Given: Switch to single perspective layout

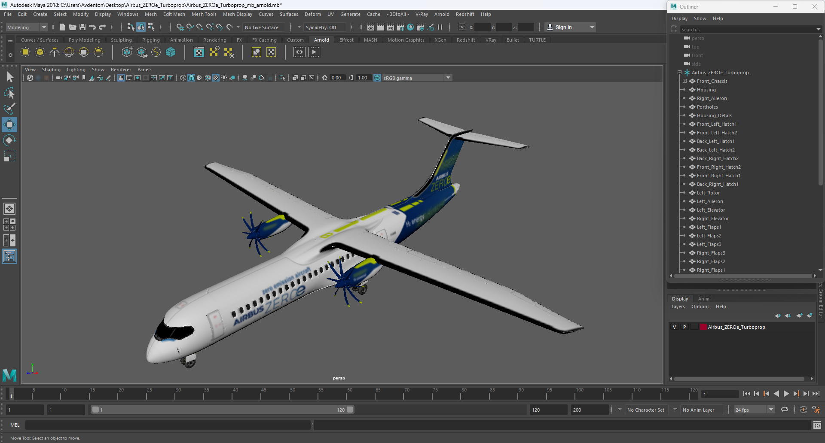Looking at the screenshot, I should 9,209.
